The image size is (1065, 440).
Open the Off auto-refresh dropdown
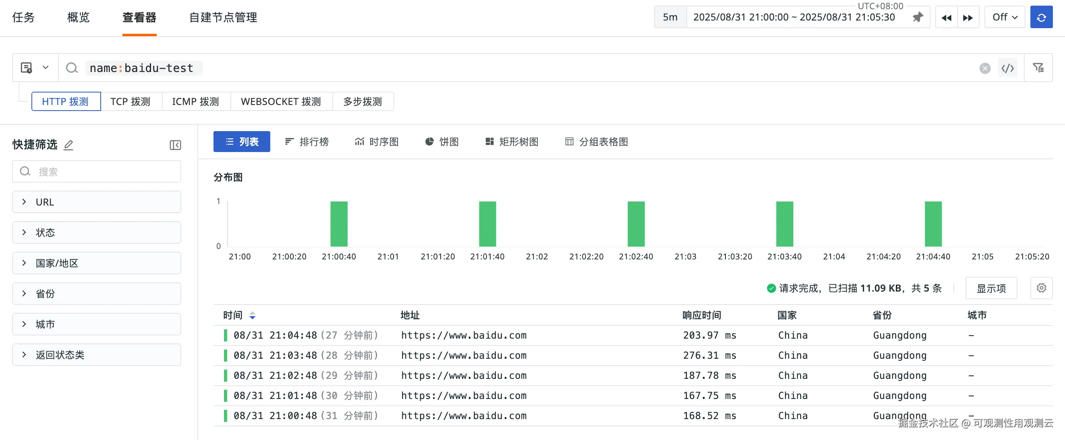tap(1005, 17)
